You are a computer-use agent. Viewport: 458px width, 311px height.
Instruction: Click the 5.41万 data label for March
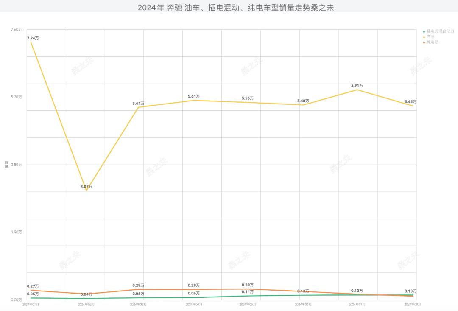[138, 103]
